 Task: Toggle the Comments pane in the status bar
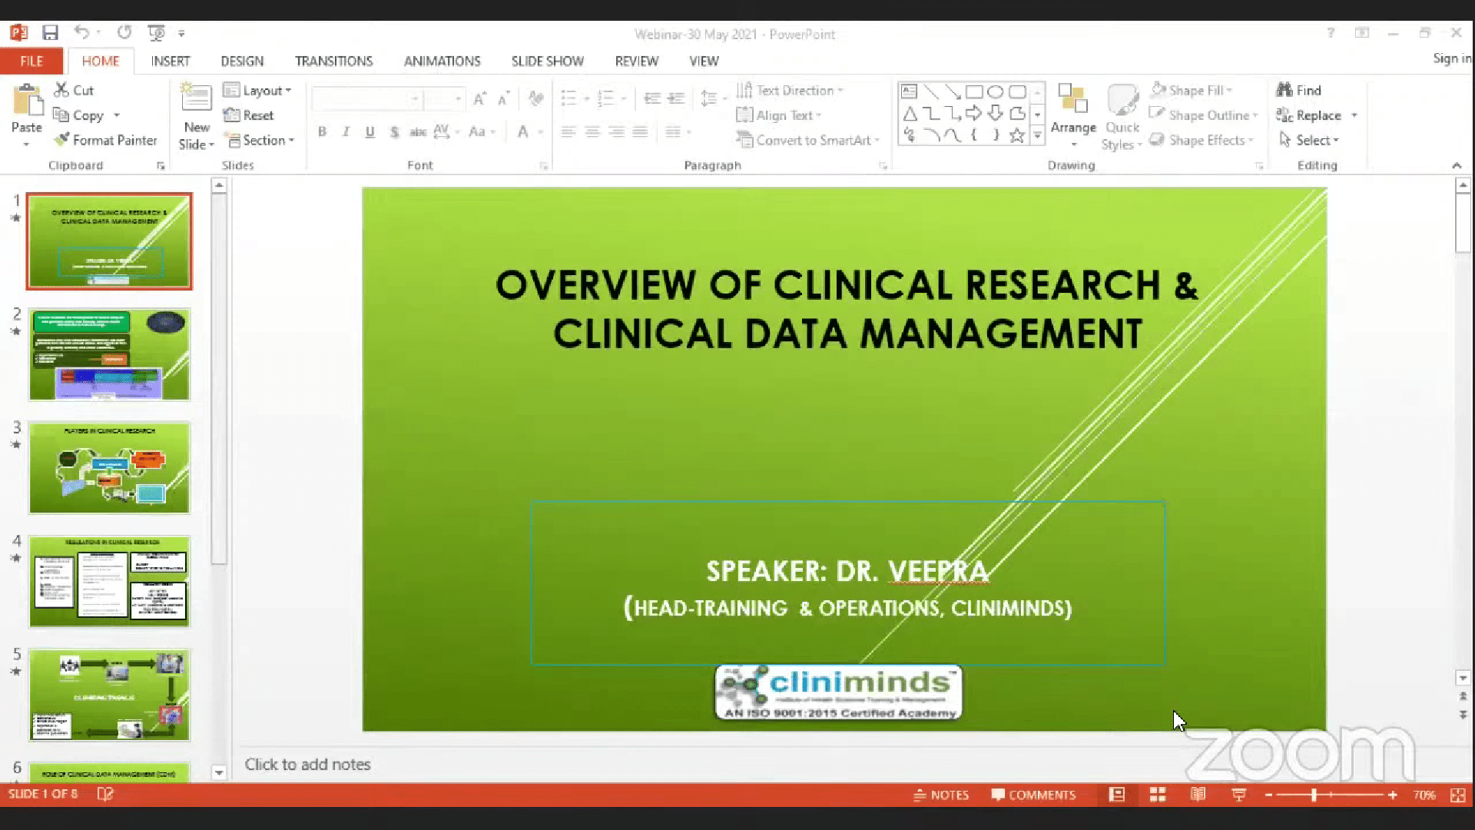click(x=1033, y=795)
